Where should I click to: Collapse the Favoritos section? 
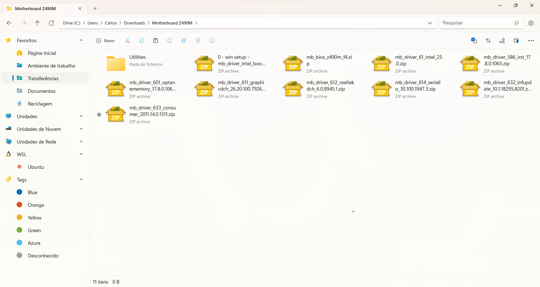[x=81, y=40]
